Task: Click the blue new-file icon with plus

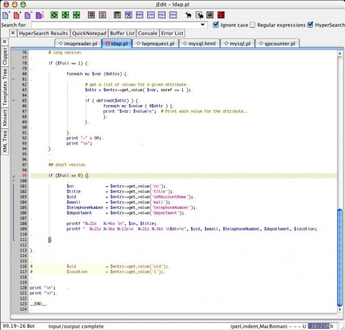Action: pyautogui.click(x=6, y=15)
